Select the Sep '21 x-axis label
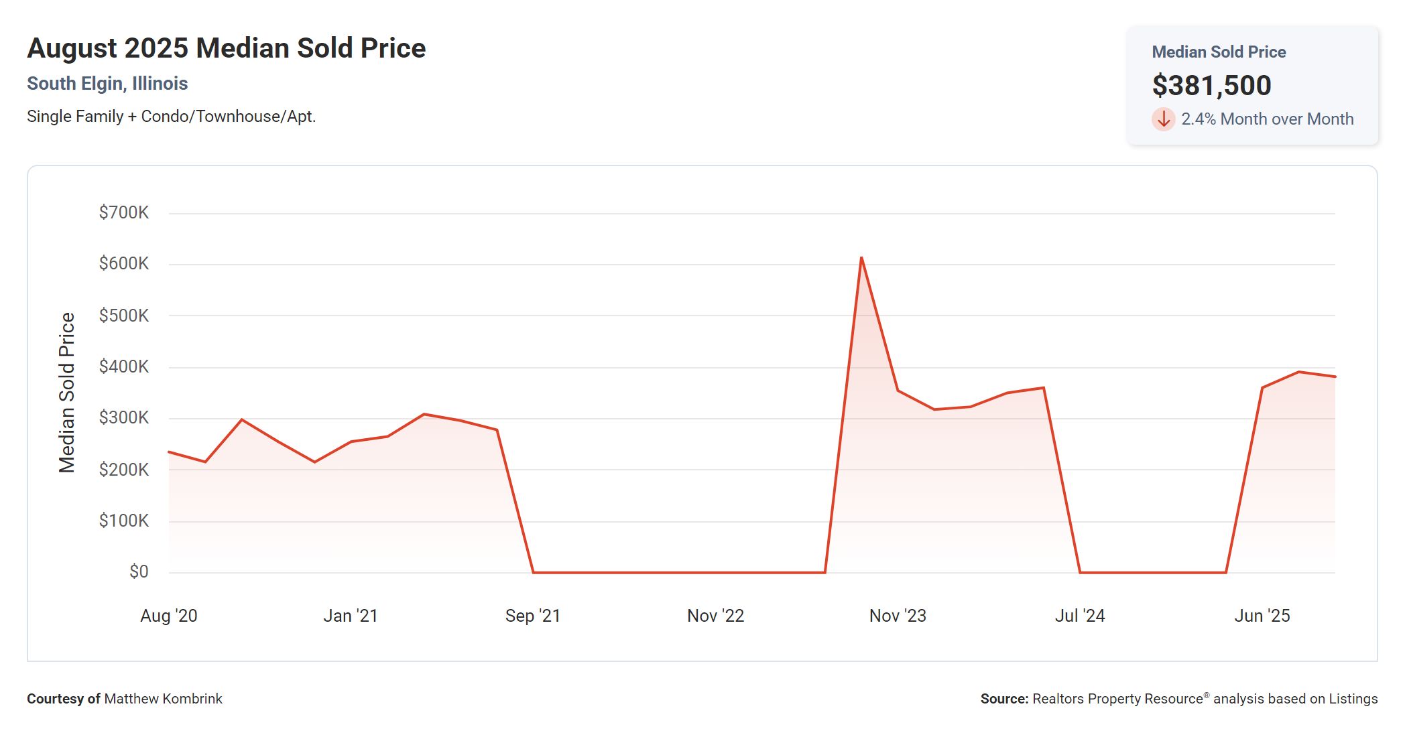The image size is (1405, 737). pos(533,616)
